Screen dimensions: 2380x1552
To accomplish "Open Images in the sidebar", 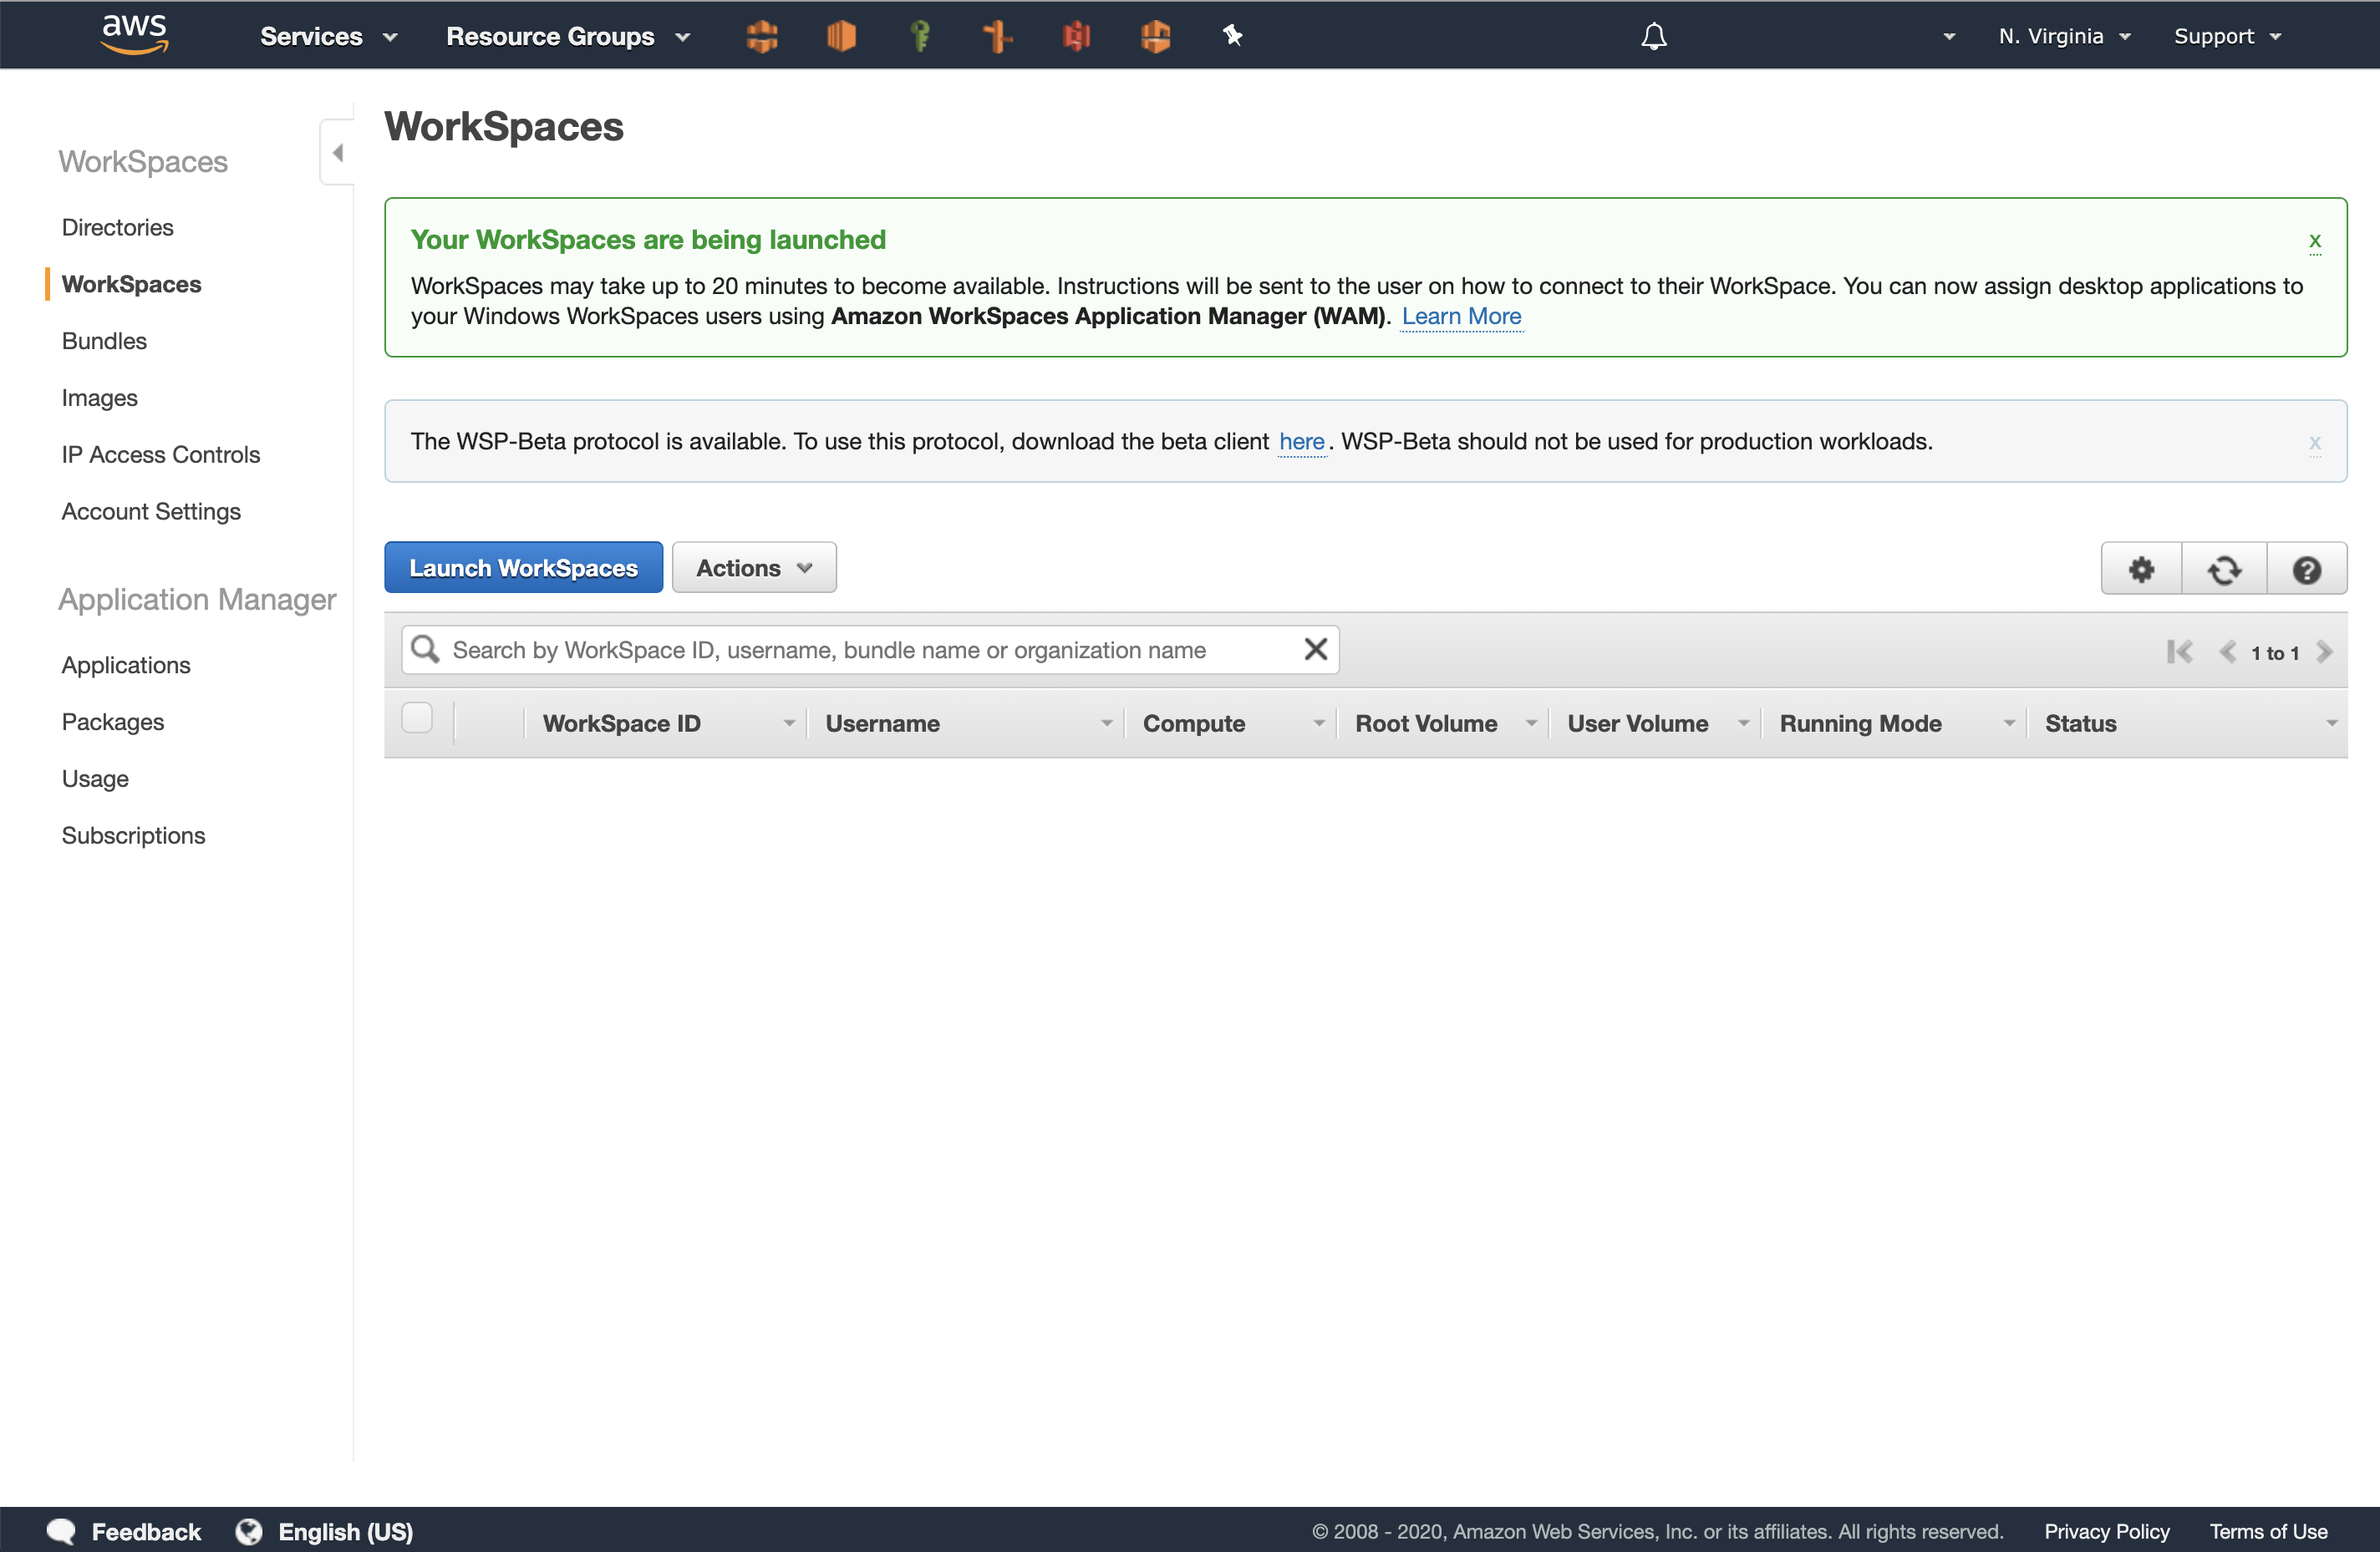I will click(x=99, y=398).
